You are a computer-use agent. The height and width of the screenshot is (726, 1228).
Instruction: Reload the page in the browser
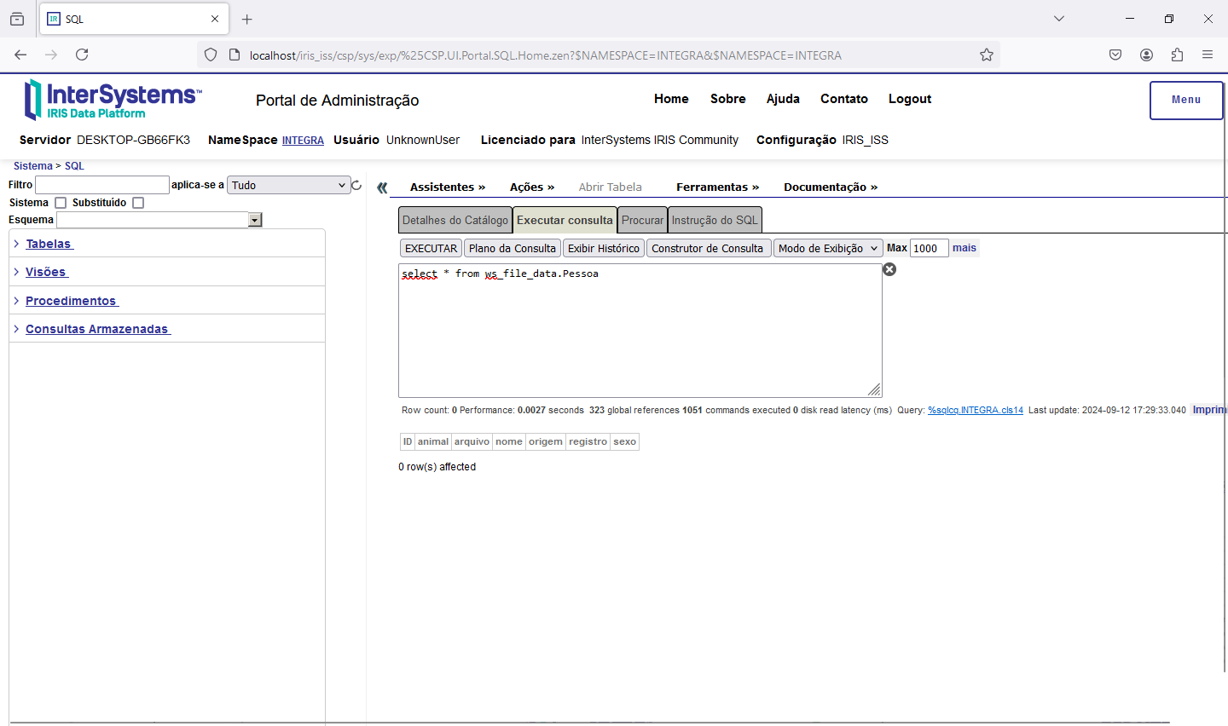tap(82, 55)
